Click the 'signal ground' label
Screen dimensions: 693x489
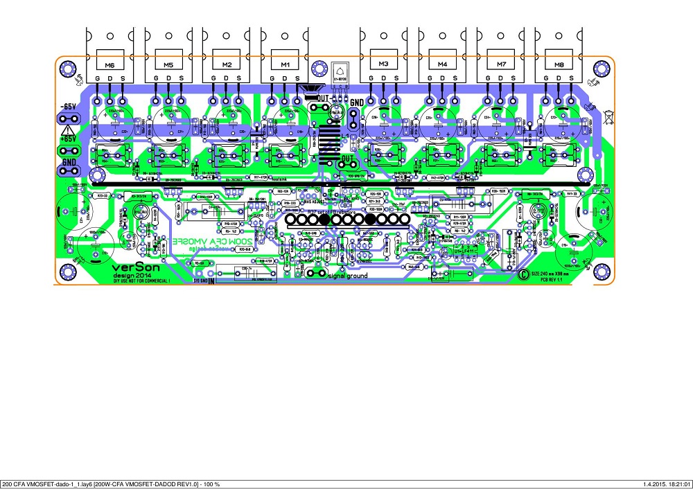pyautogui.click(x=349, y=276)
